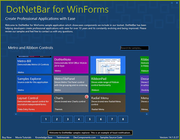The image size is (180, 140).
Task: Go to page 7 of samples
Action: [112, 119]
